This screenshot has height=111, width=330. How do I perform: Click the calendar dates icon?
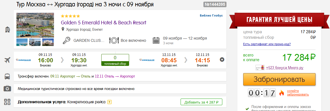coord(157,40)
